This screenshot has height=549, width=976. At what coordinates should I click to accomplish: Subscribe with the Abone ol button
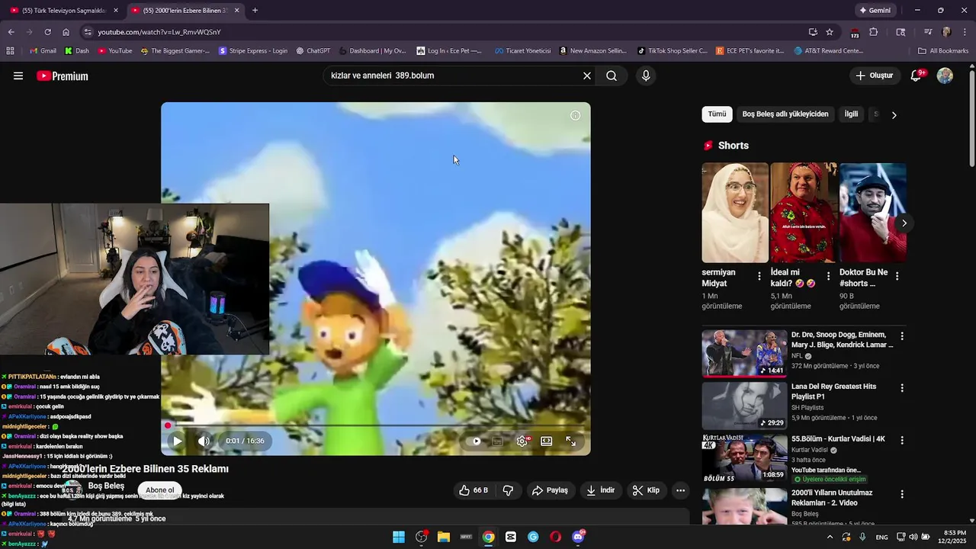(x=160, y=490)
